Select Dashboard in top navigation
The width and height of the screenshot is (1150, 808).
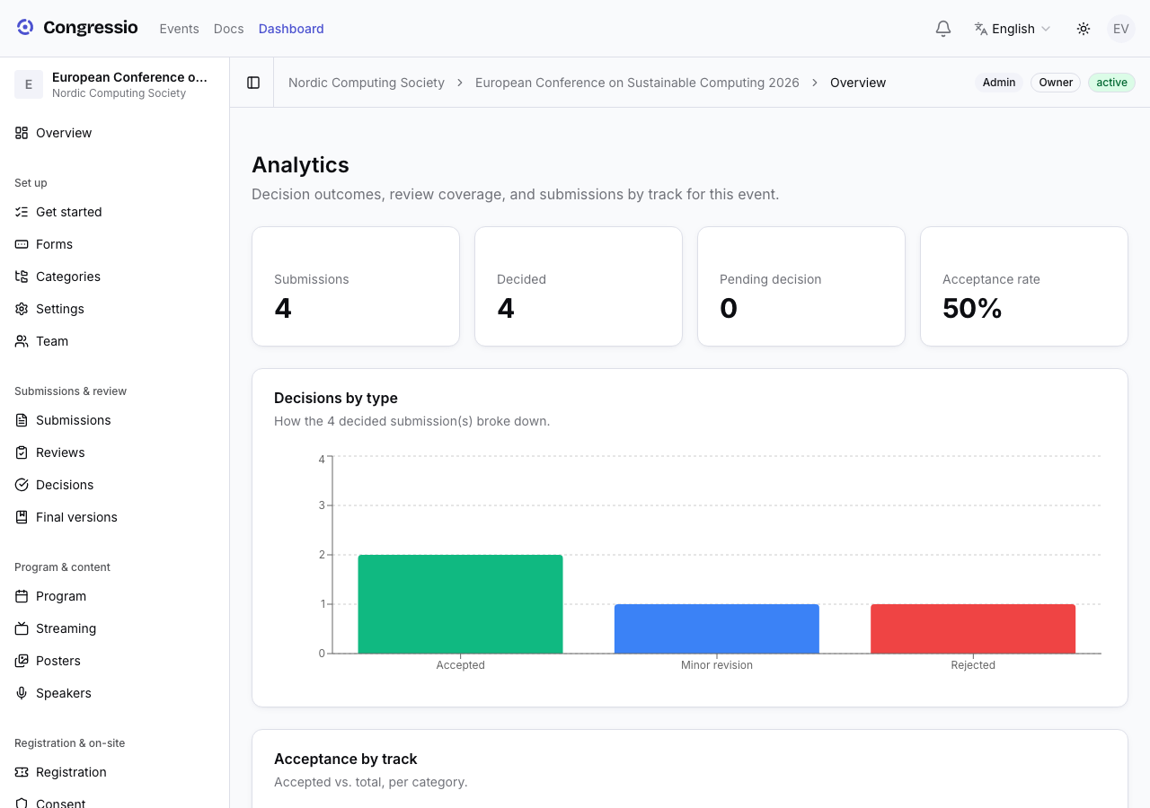click(291, 29)
